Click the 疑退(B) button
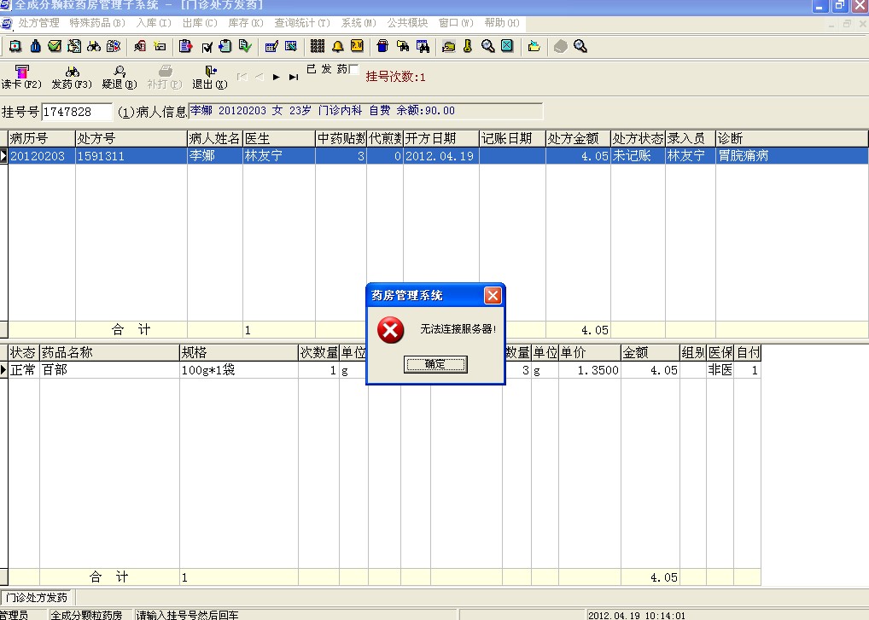This screenshot has width=869, height=620. (120, 77)
